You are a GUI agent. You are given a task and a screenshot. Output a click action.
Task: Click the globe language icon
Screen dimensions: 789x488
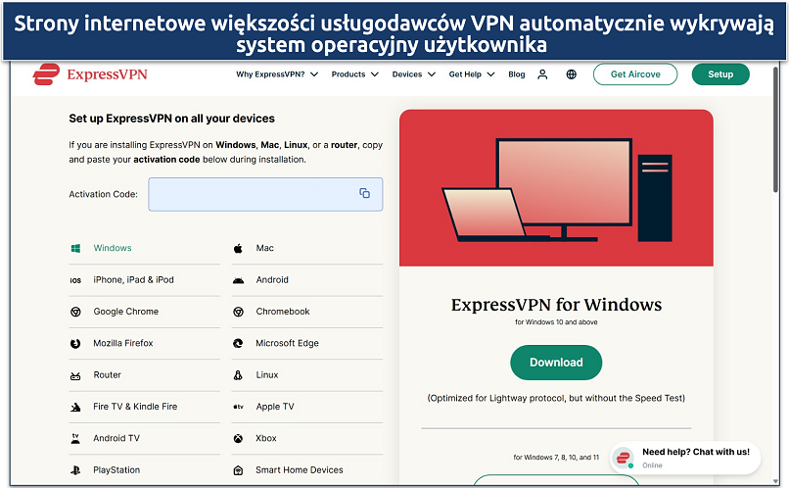pyautogui.click(x=572, y=74)
